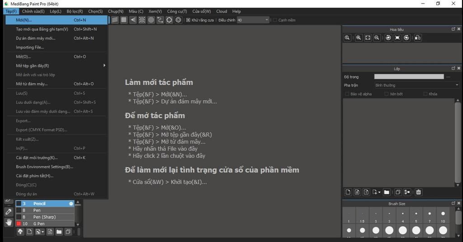Screen dimensions: 463x242
Task: Add a 1-bit layer in Layer panel
Action: coord(366,192)
